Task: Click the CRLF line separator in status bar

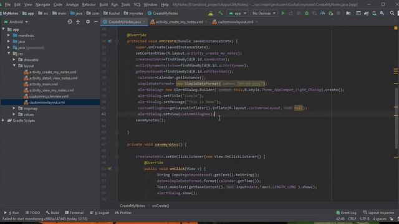Action: (352, 219)
